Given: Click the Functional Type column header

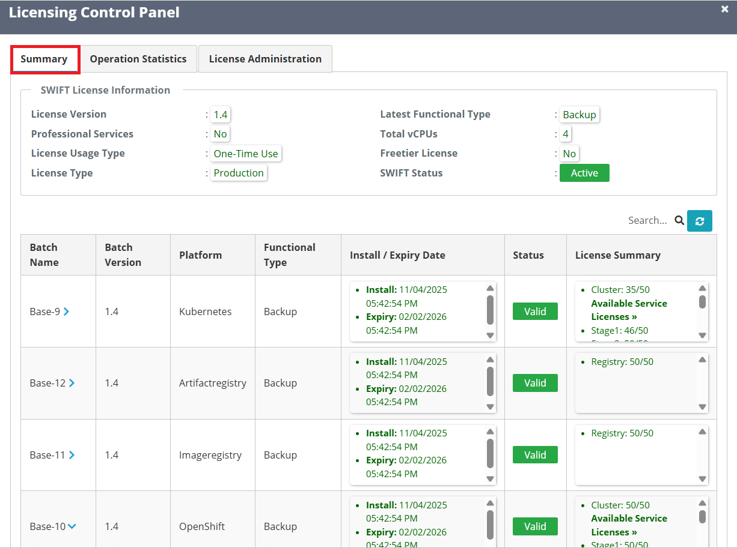Looking at the screenshot, I should [x=298, y=255].
